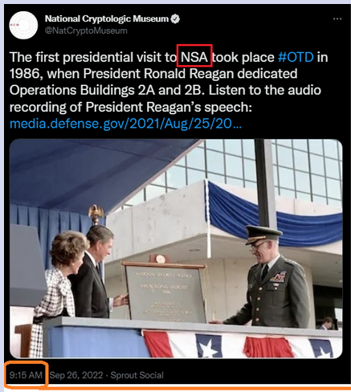Screen dimensions: 351x392
Task: Click the year 1986 in the tweet text
Action: pos(25,74)
